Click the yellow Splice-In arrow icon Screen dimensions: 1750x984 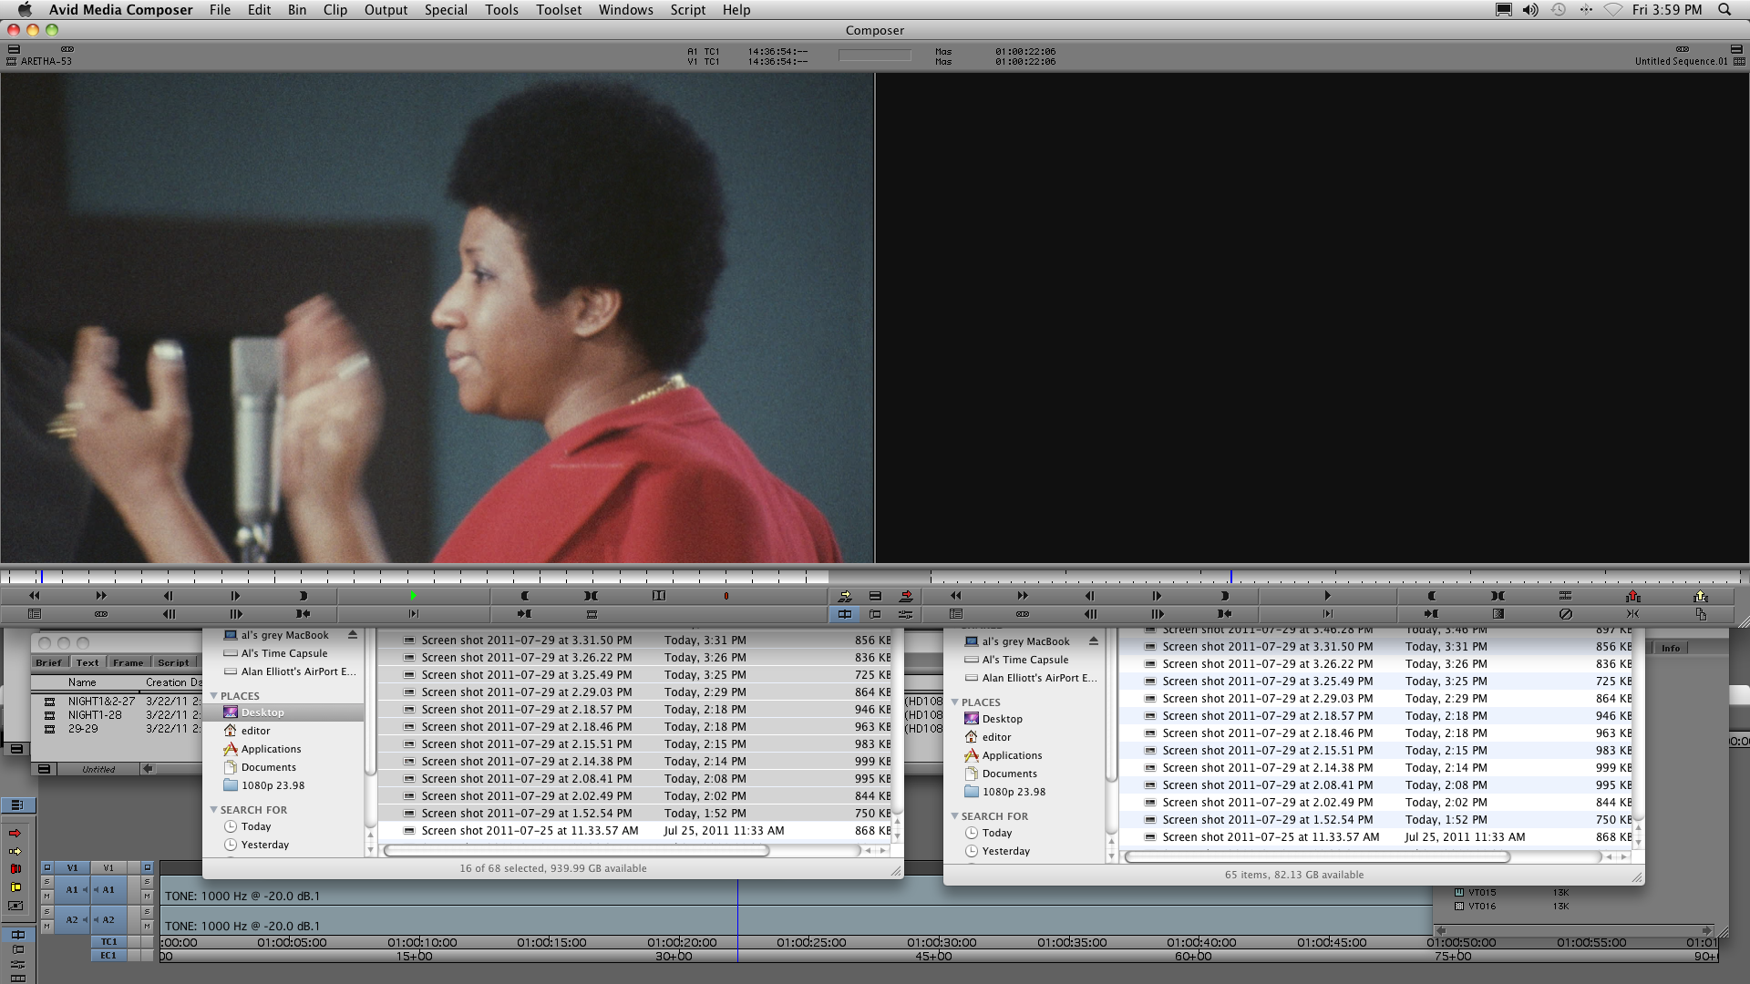(x=845, y=596)
